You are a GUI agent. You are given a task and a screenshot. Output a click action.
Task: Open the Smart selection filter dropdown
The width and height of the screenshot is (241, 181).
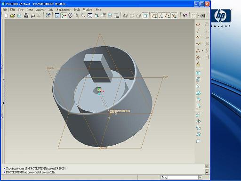200,177
